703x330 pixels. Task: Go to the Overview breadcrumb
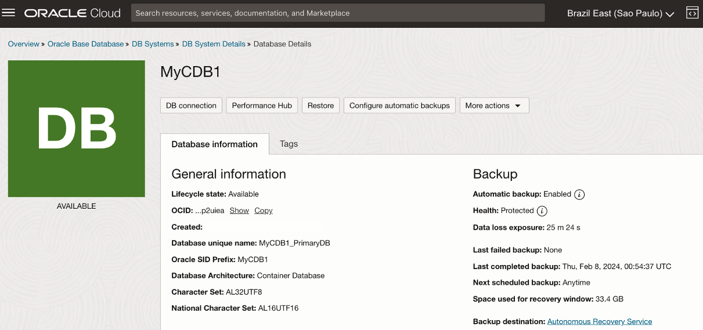(23, 44)
